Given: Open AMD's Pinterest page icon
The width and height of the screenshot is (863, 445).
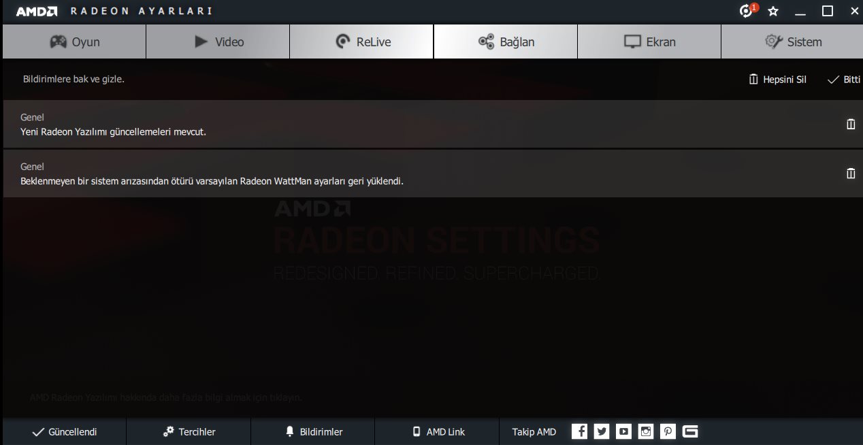Looking at the screenshot, I should point(668,431).
